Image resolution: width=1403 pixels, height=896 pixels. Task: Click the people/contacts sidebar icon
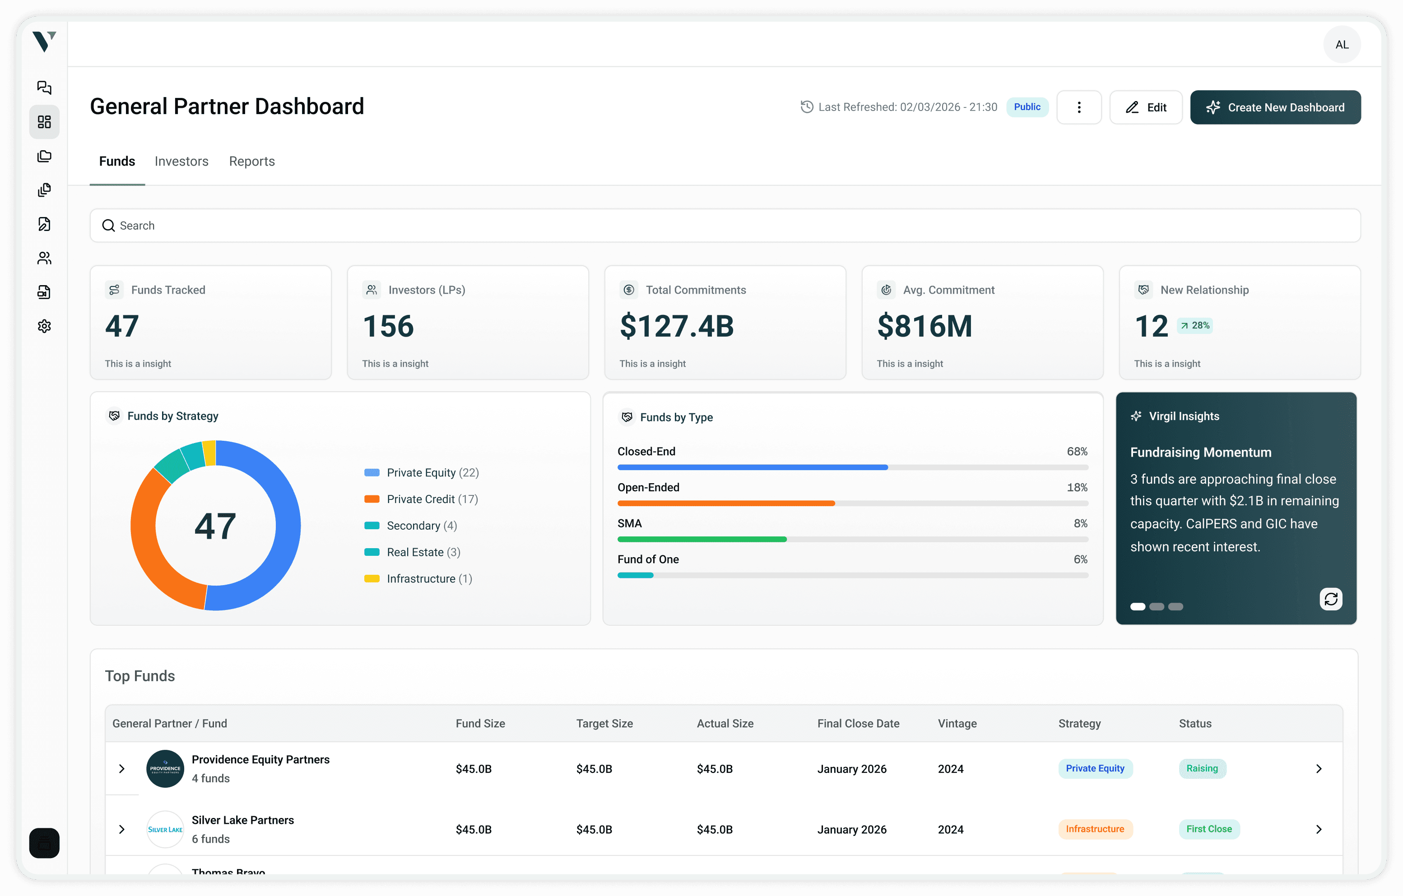(44, 258)
